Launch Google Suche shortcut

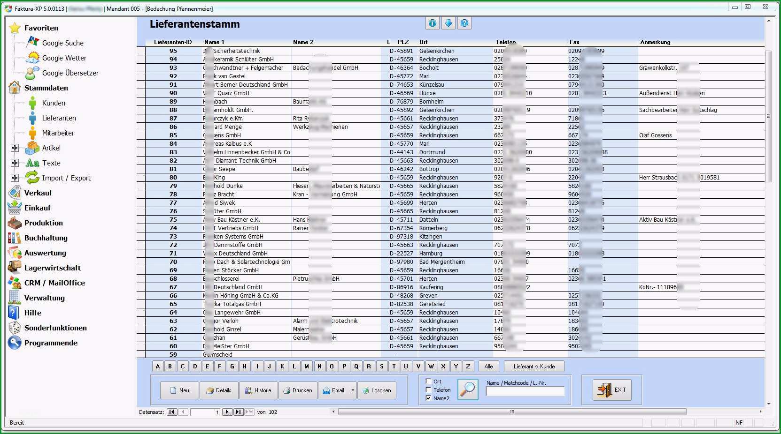click(55, 43)
